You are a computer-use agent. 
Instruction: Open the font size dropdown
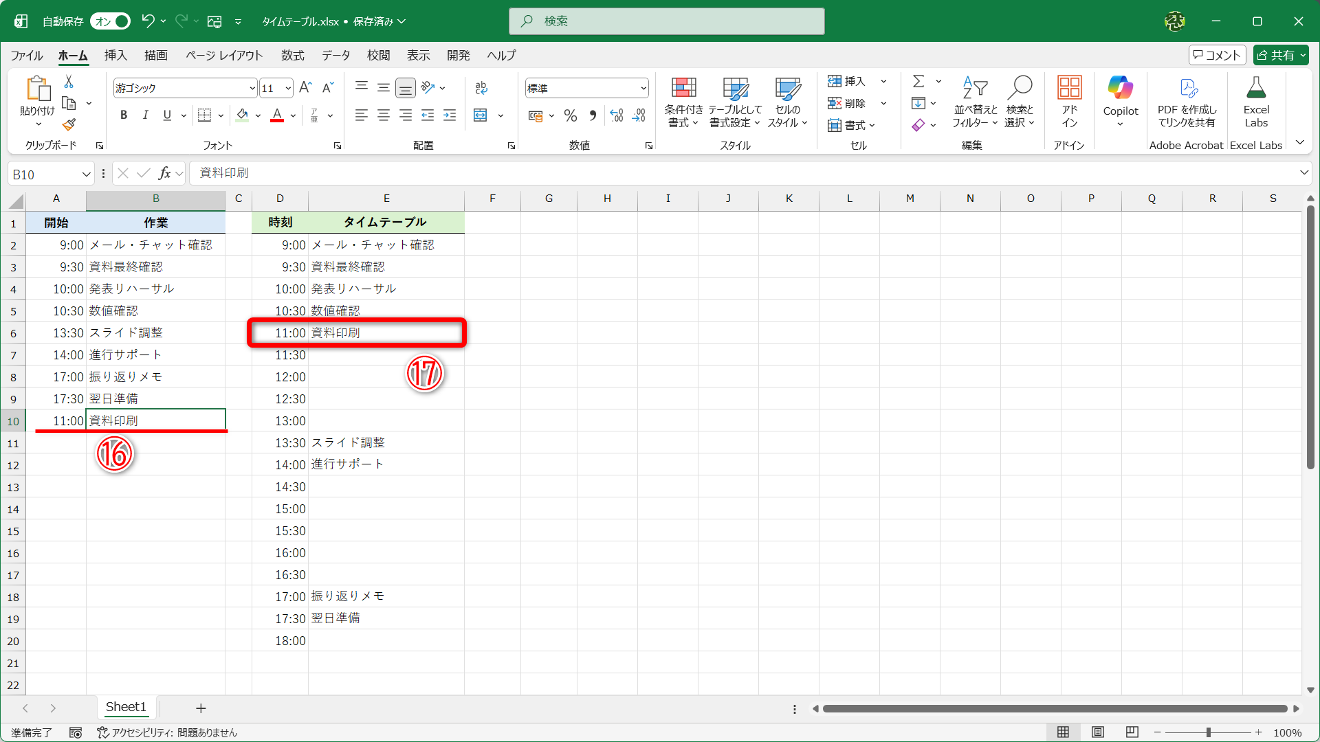[288, 88]
